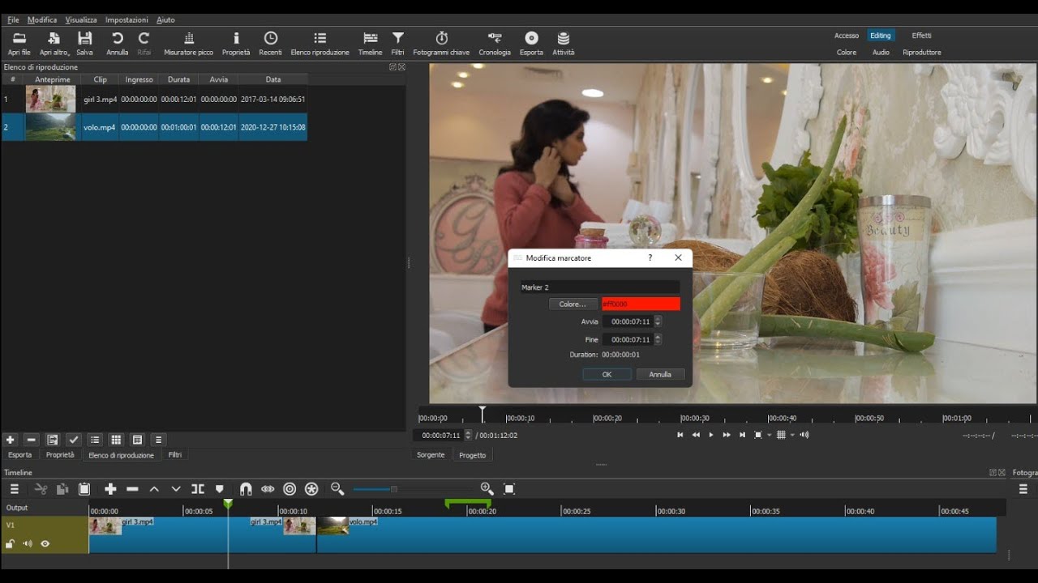Open Cronologia from the toolbar
Viewport: 1038px width, 583px height.
(x=495, y=44)
